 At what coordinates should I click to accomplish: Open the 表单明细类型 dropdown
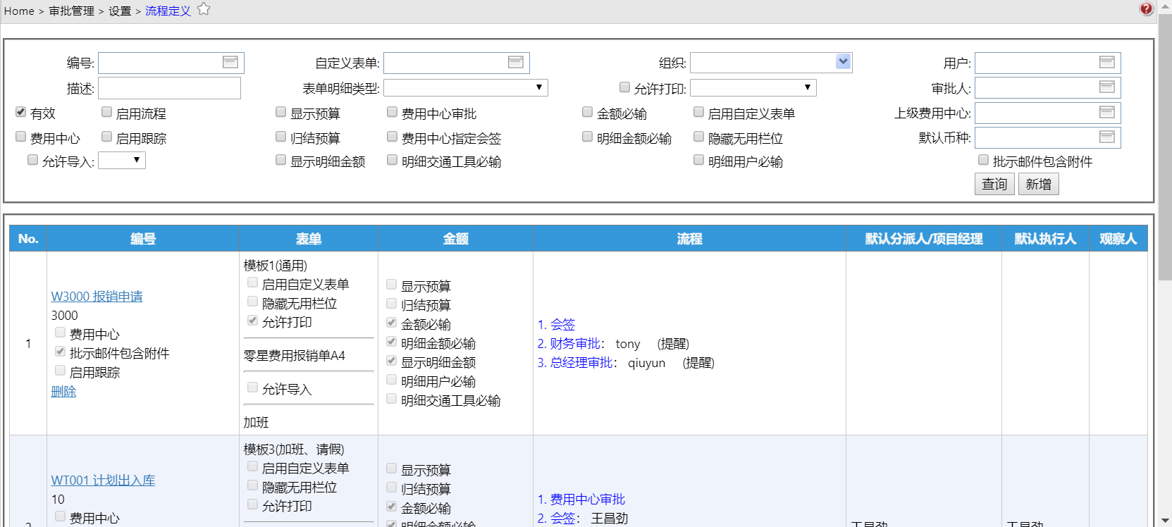pyautogui.click(x=466, y=87)
